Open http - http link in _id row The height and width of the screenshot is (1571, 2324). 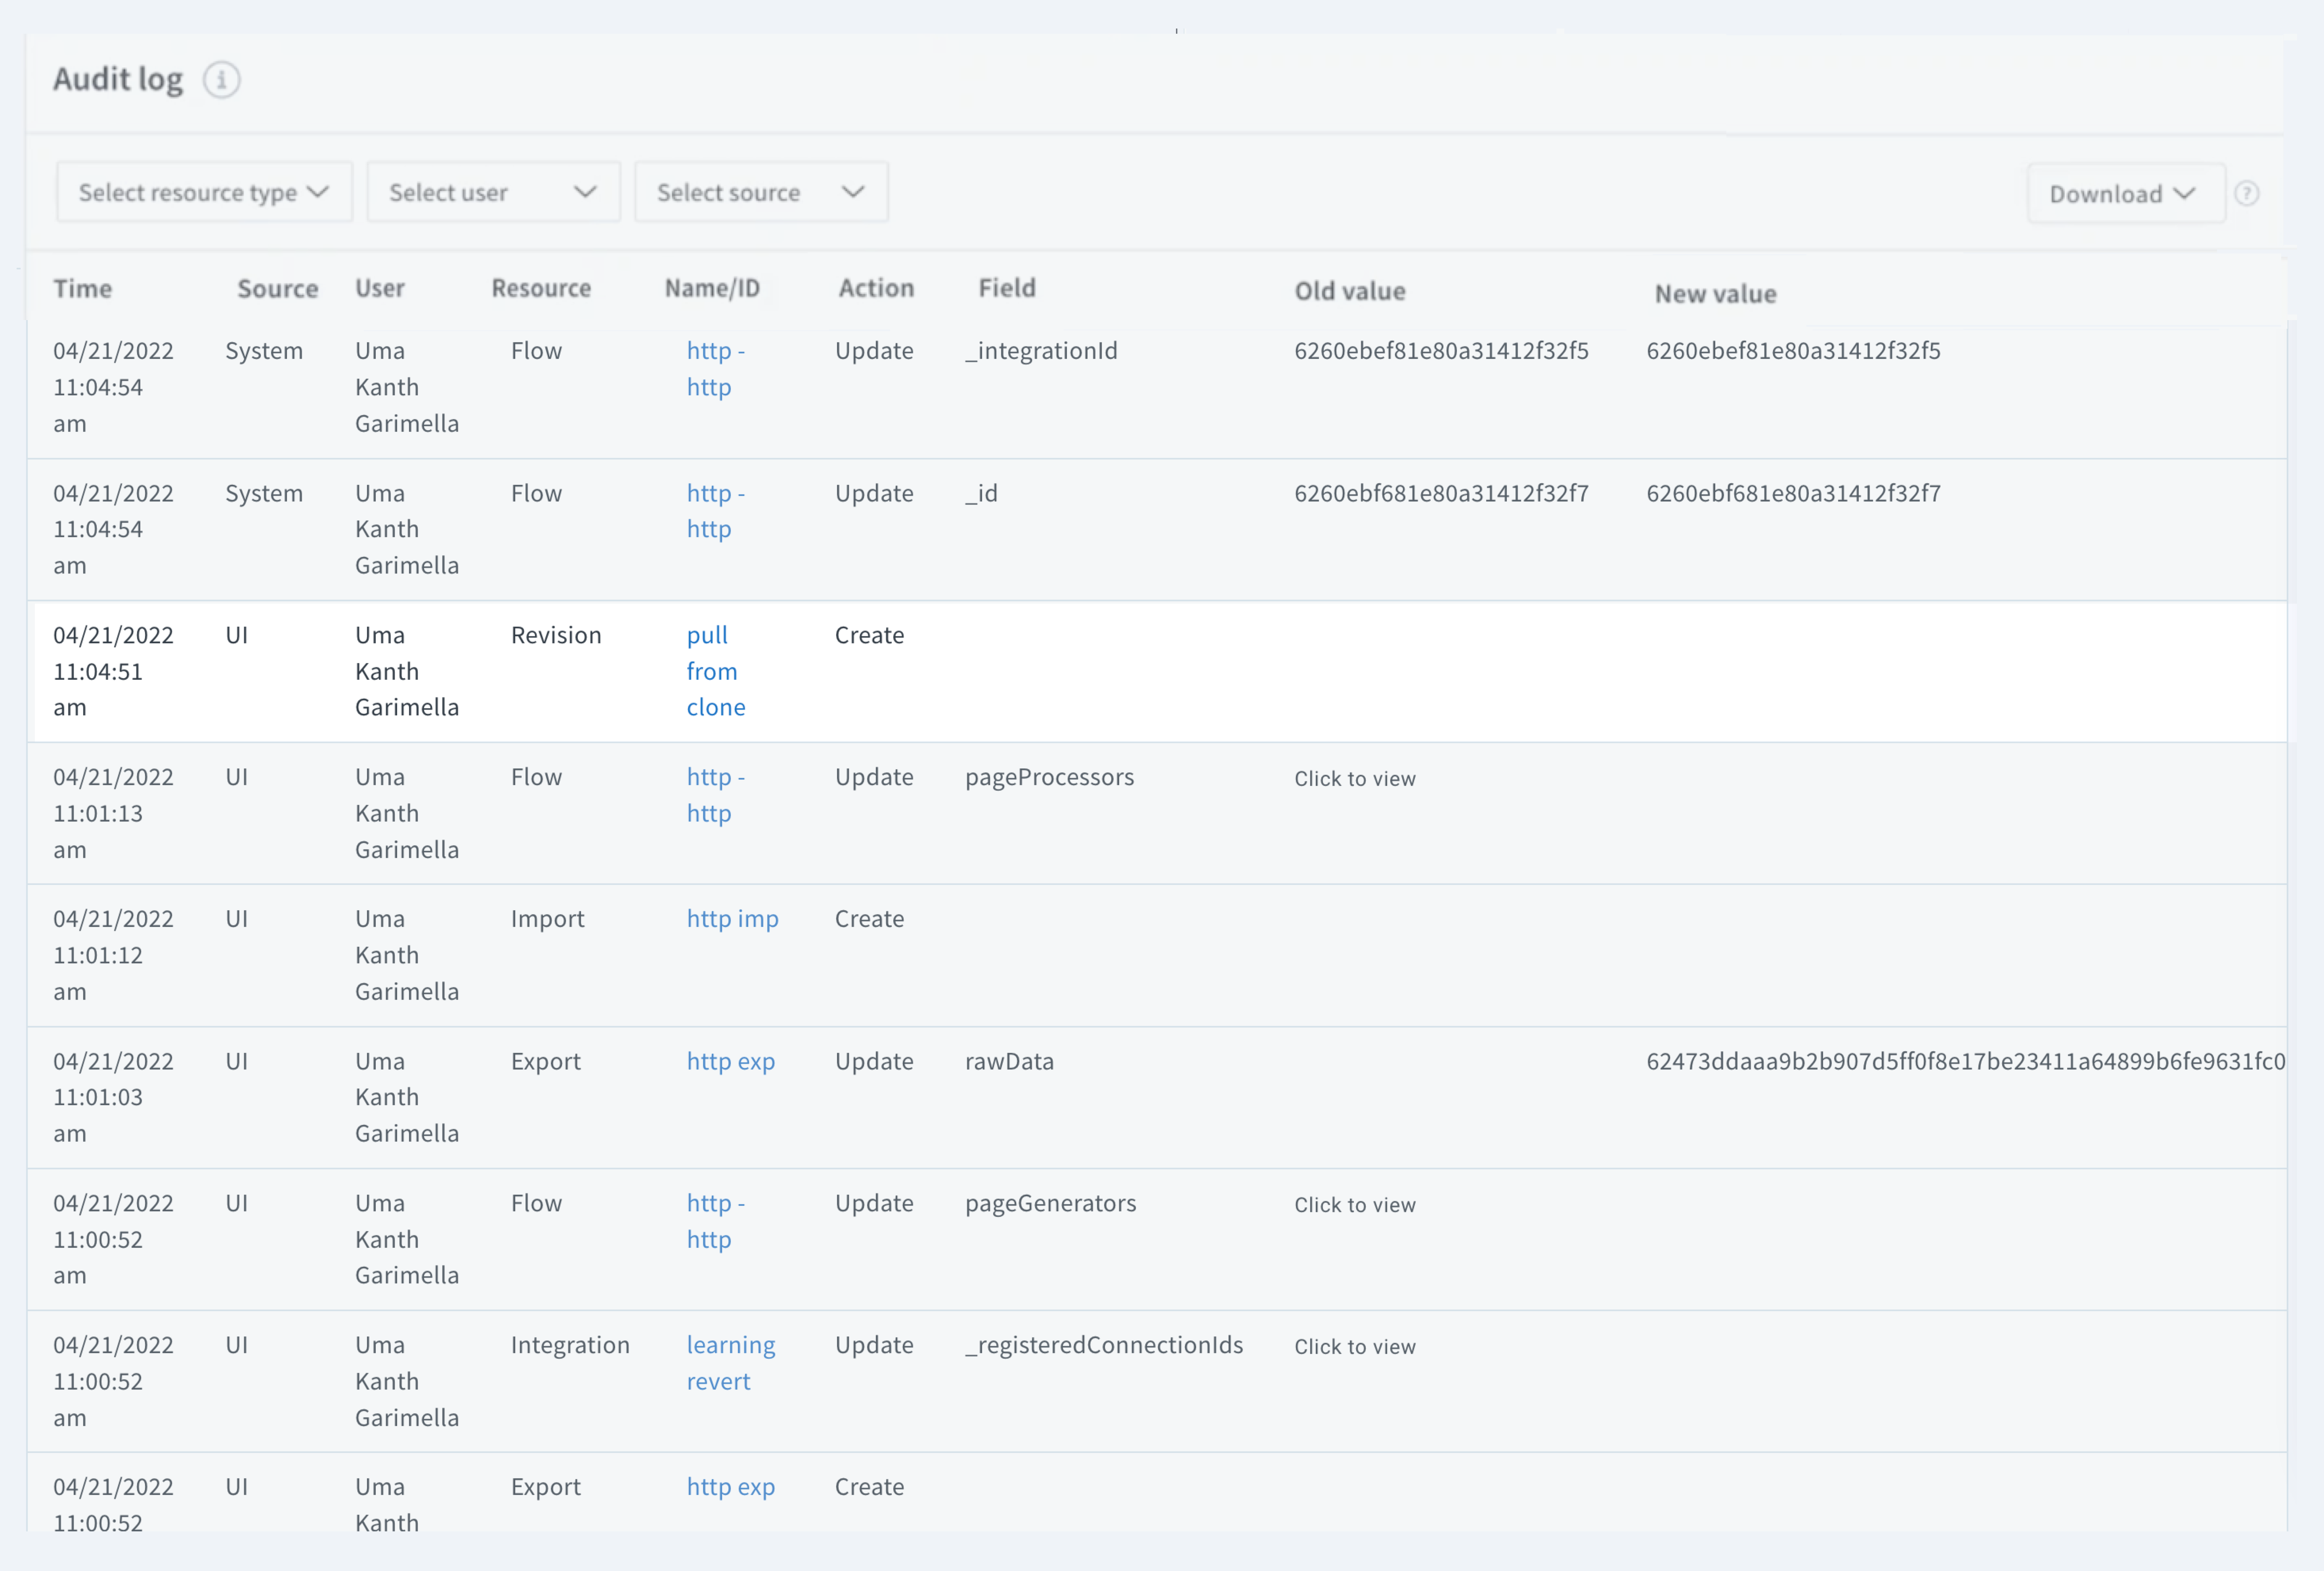click(716, 511)
